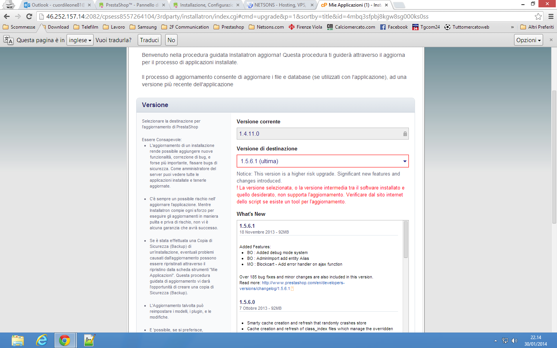The width and height of the screenshot is (557, 348).
Task: Open File Explorer from the taskbar
Action: [x=17, y=340]
